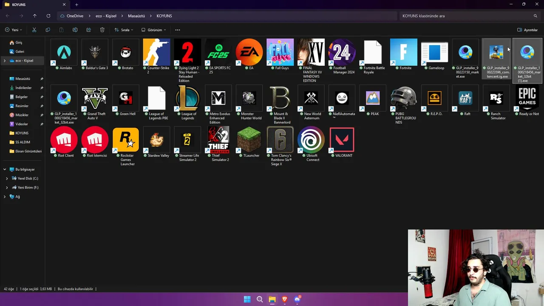Viewport: 544px width, 306px height.
Task: Select the VALORANT shortcut
Action: click(342, 140)
